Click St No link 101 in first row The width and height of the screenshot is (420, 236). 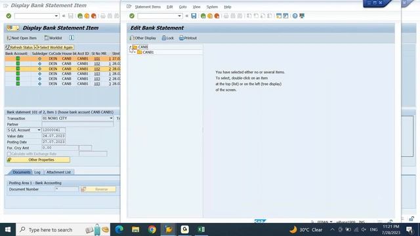click(x=97, y=58)
